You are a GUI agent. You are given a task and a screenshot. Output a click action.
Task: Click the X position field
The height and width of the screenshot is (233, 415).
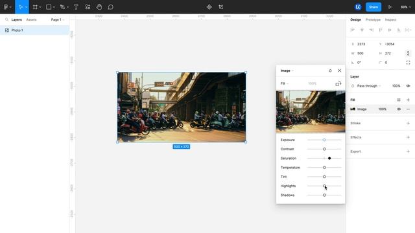click(x=362, y=44)
